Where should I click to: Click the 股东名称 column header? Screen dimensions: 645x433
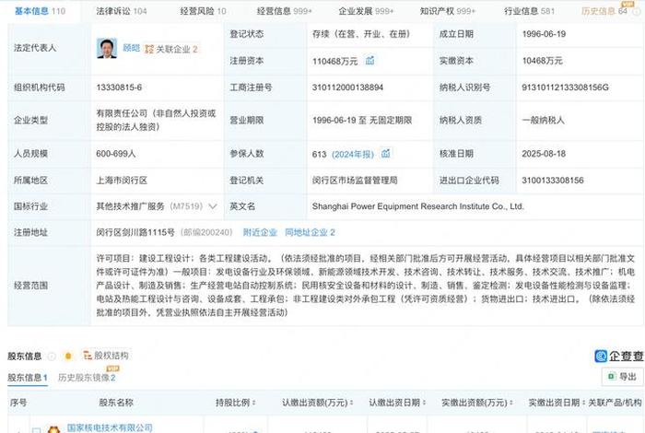click(116, 403)
